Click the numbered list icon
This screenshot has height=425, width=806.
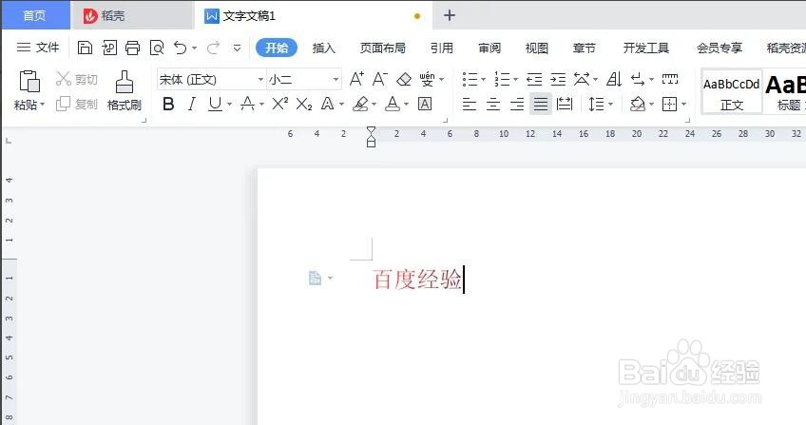pyautogui.click(x=502, y=79)
